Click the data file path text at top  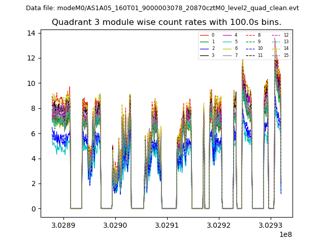(162, 8)
